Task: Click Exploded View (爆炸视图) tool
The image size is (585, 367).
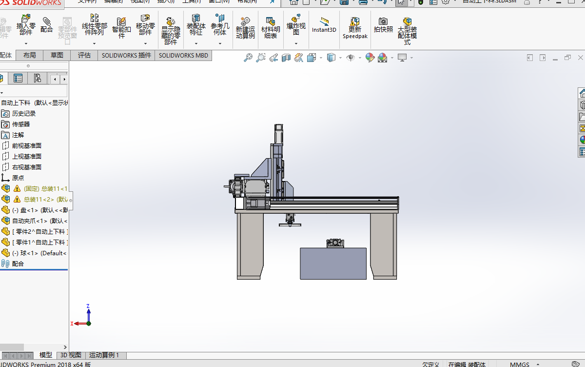Action: (296, 24)
